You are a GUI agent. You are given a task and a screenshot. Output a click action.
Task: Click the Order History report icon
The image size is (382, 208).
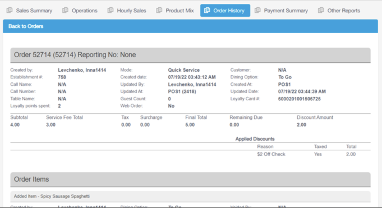tap(207, 11)
